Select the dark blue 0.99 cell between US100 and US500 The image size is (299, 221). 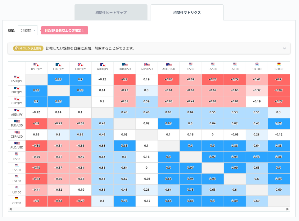coord(234,168)
